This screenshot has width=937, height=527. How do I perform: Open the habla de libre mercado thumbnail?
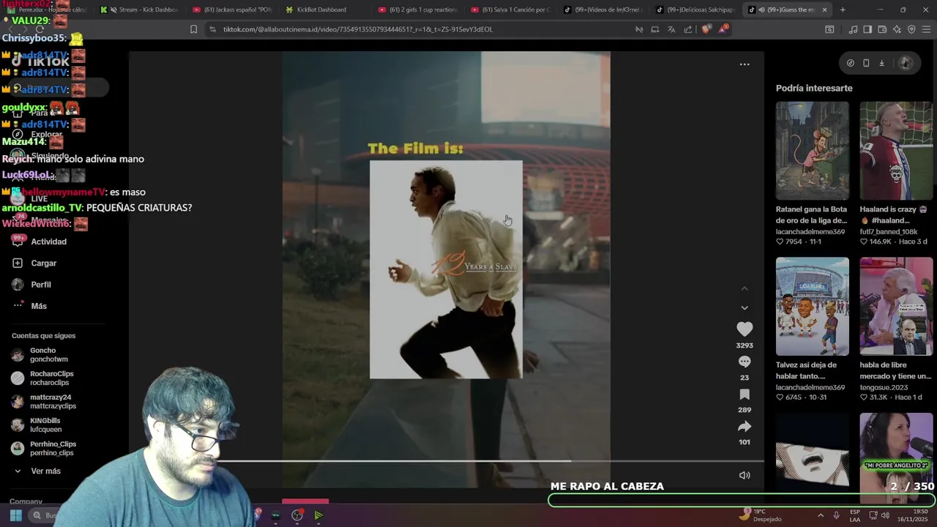point(896,306)
